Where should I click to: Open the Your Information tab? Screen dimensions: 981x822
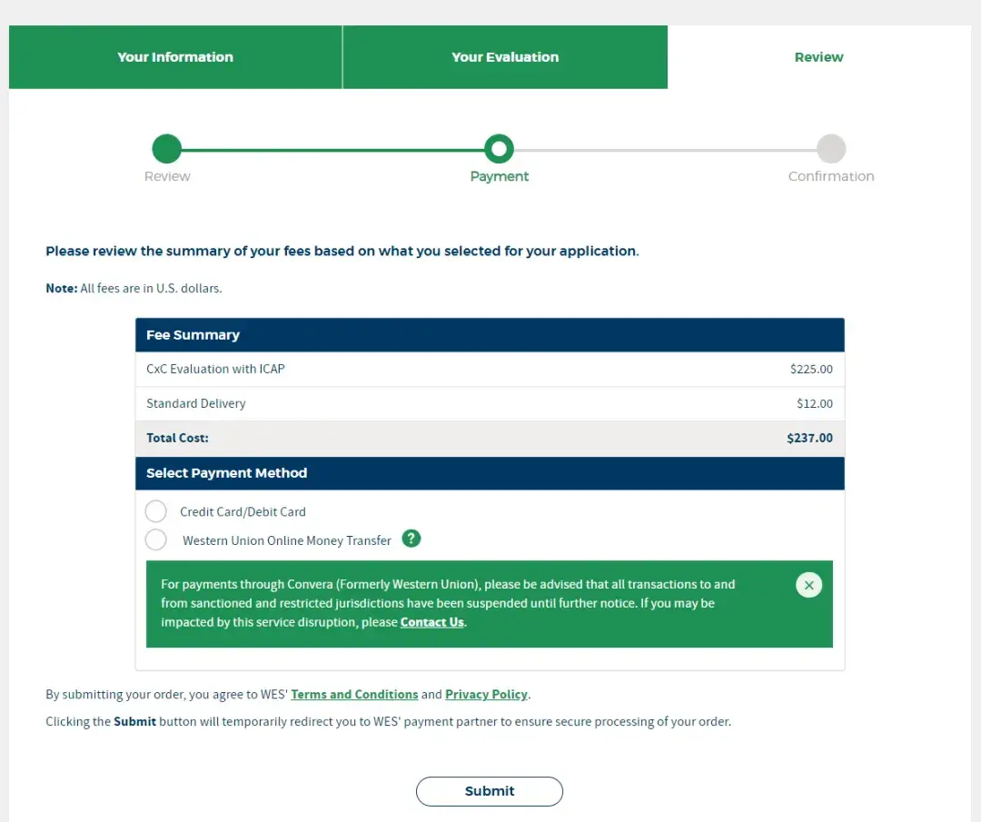point(175,57)
